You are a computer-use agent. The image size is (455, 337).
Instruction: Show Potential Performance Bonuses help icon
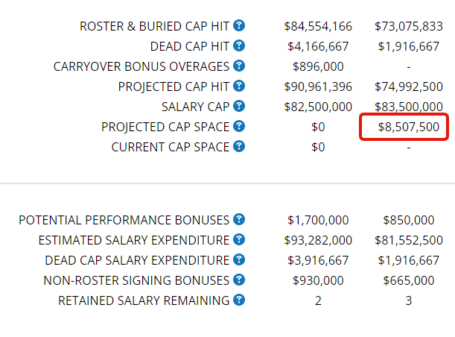click(239, 219)
